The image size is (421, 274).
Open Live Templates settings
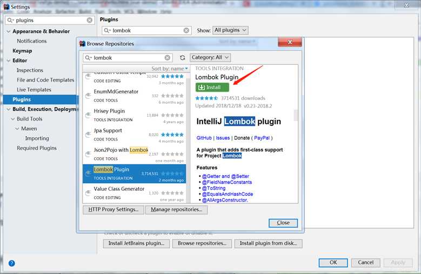coord(34,90)
